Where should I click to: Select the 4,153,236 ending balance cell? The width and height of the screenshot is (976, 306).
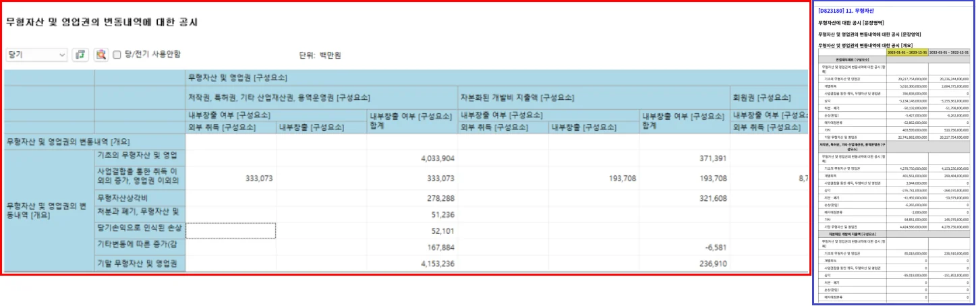[x=412, y=264]
